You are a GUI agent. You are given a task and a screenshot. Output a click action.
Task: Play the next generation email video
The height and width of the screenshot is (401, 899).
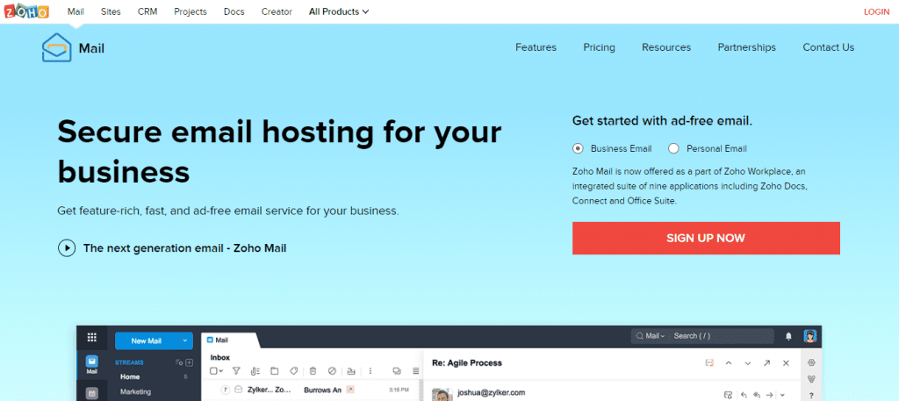click(67, 248)
